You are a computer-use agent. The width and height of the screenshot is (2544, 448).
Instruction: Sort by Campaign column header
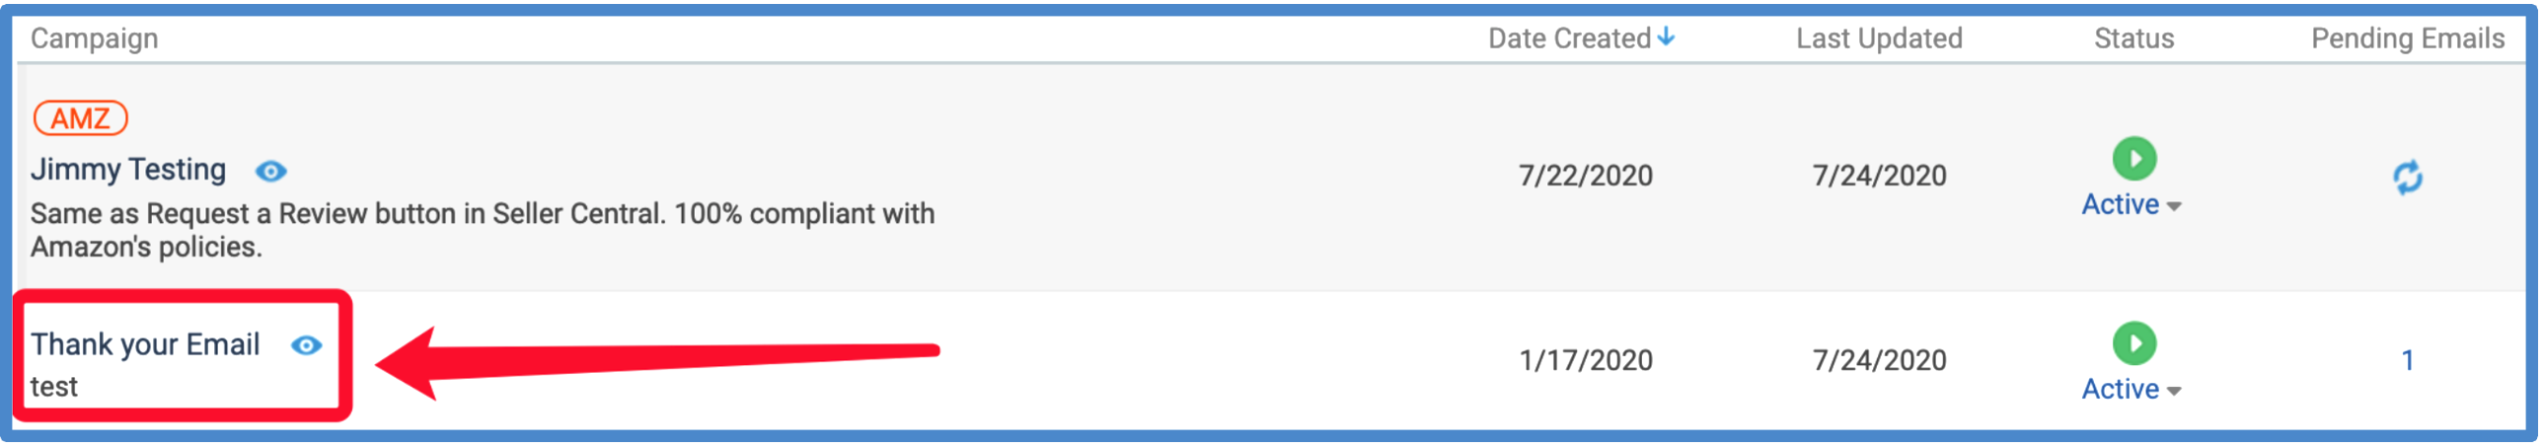tap(95, 38)
